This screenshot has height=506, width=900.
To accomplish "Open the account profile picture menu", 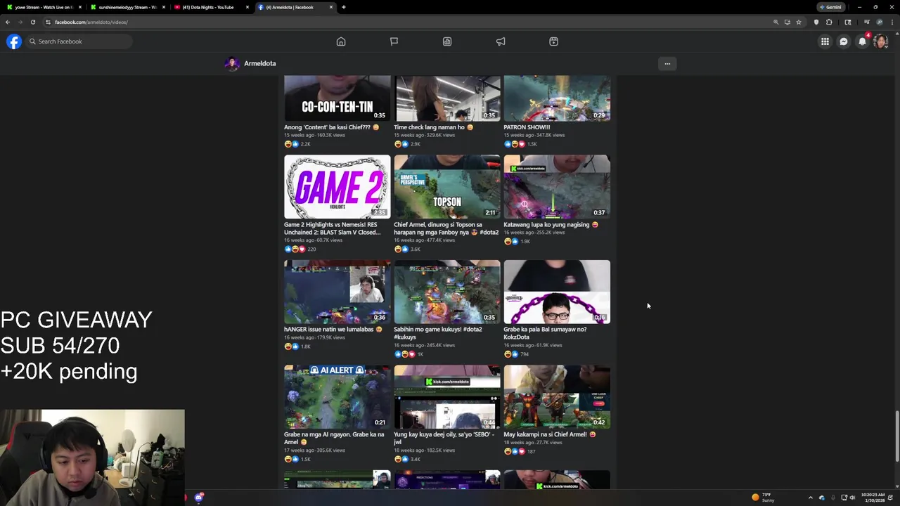I will 880,41.
